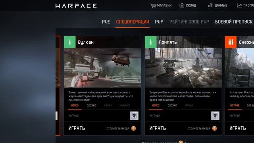Screen dimensions: 254x143
Task: Open reward crate icon on Вулкан card
Action: (x=134, y=116)
